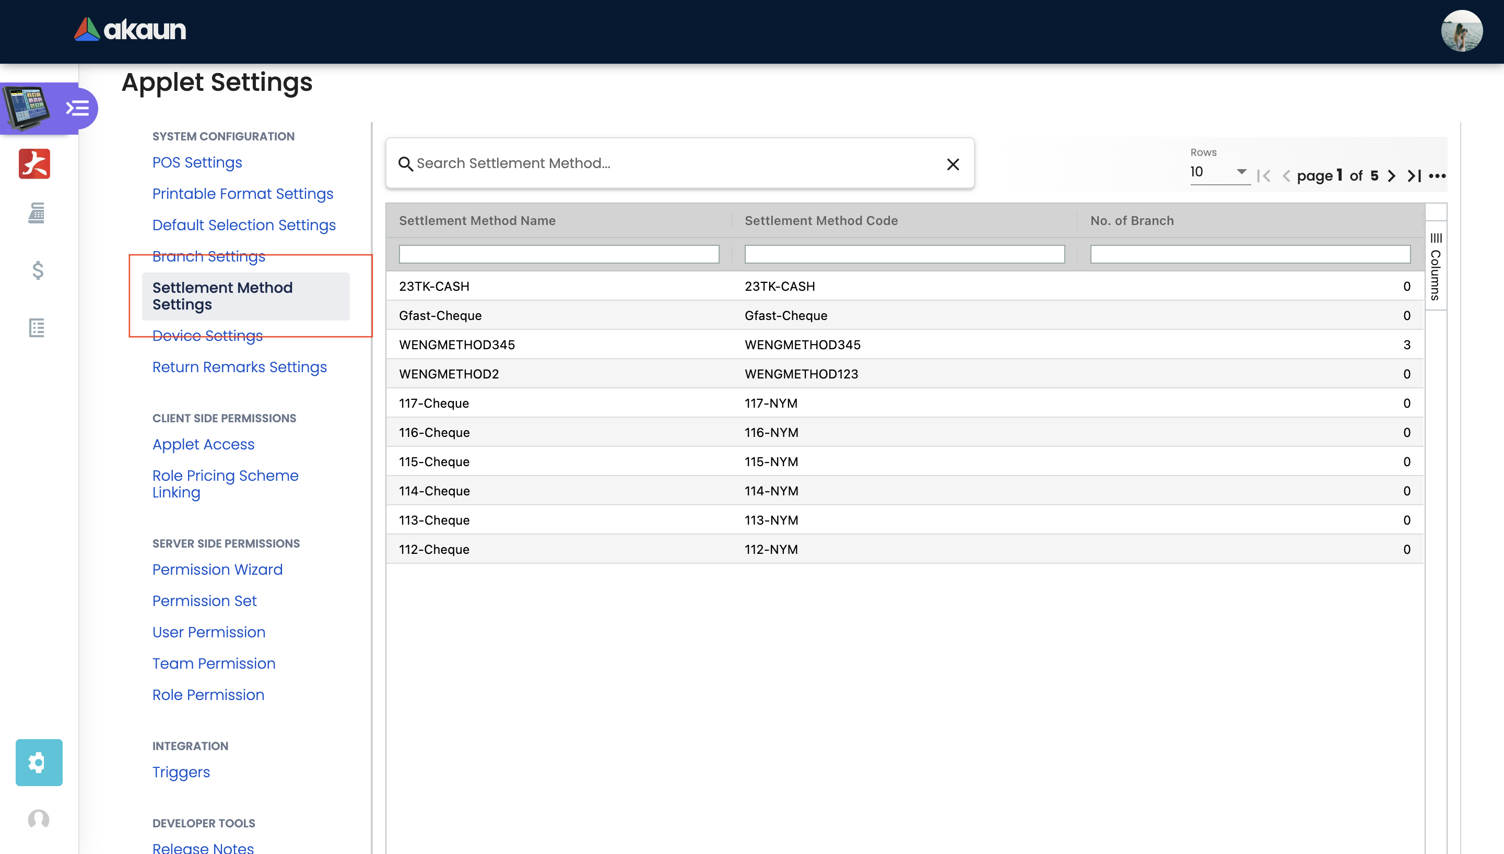Select Branch Settings in sidebar
Screen dimensions: 1504x854
click(x=209, y=256)
